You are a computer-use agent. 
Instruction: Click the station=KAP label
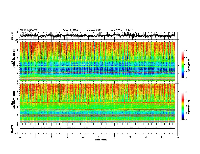click(x=94, y=30)
